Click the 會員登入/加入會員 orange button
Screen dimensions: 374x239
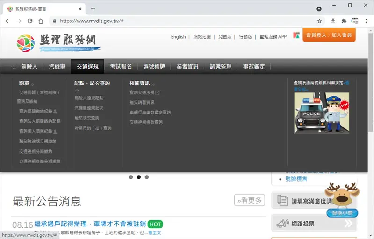(x=329, y=35)
